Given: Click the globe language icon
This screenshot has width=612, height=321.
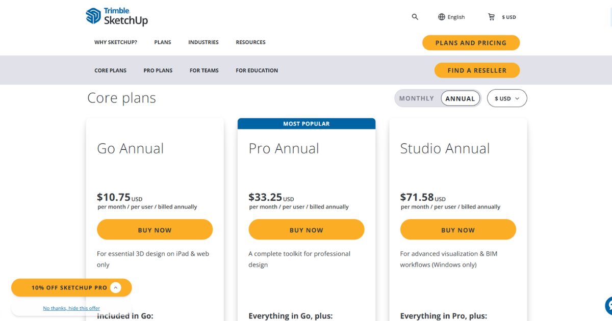Looking at the screenshot, I should tap(442, 17).
